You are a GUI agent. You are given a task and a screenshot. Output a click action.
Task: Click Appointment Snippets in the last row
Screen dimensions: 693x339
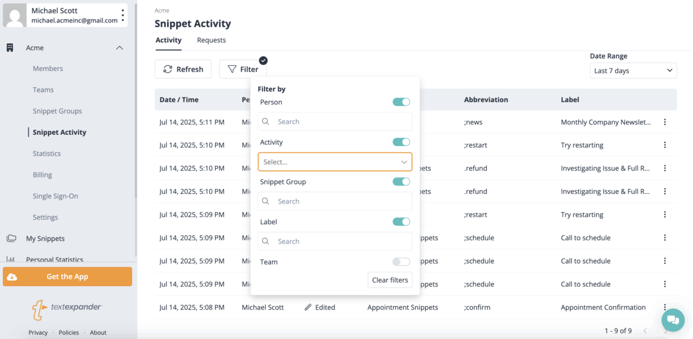tap(403, 307)
